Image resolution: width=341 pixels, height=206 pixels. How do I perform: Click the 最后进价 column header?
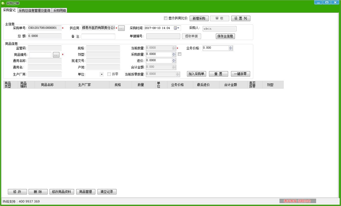pyautogui.click(x=206, y=85)
